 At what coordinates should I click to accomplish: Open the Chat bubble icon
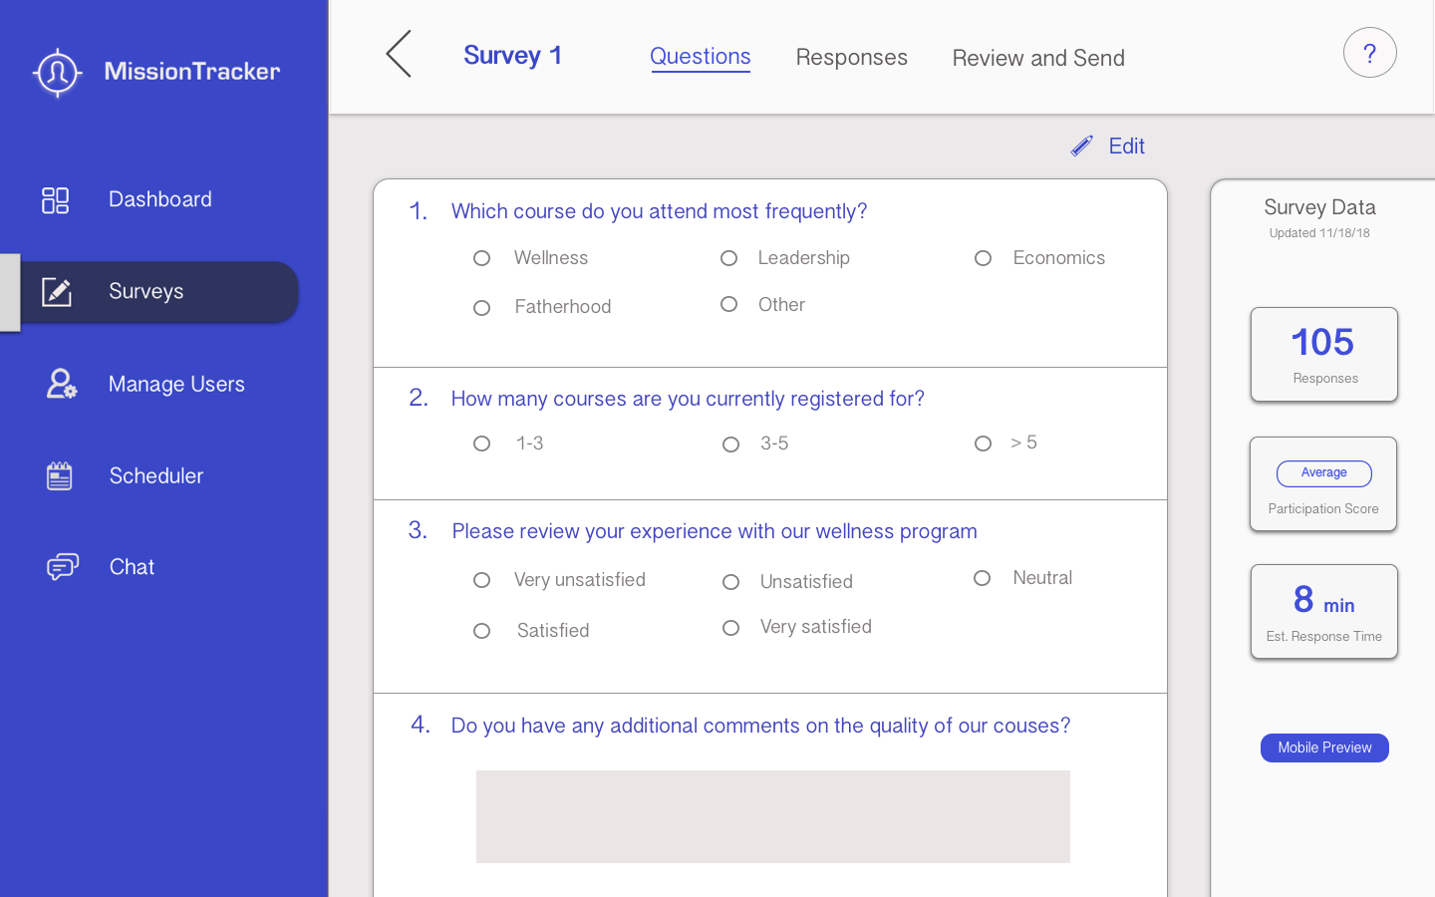point(62,567)
